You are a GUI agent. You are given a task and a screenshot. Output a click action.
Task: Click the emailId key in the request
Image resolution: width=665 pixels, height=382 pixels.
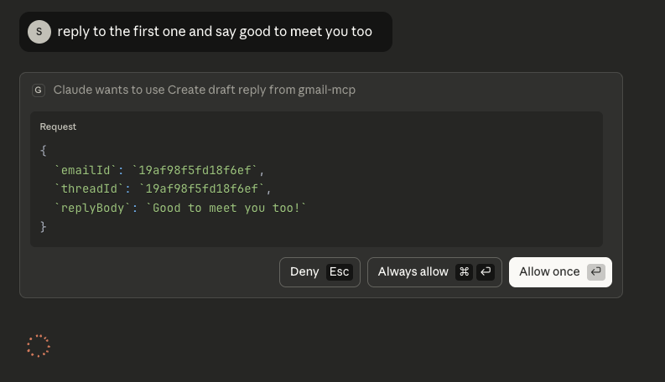[86, 170]
